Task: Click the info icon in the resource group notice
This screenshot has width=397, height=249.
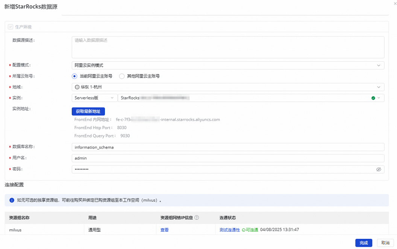Action: pos(11,200)
